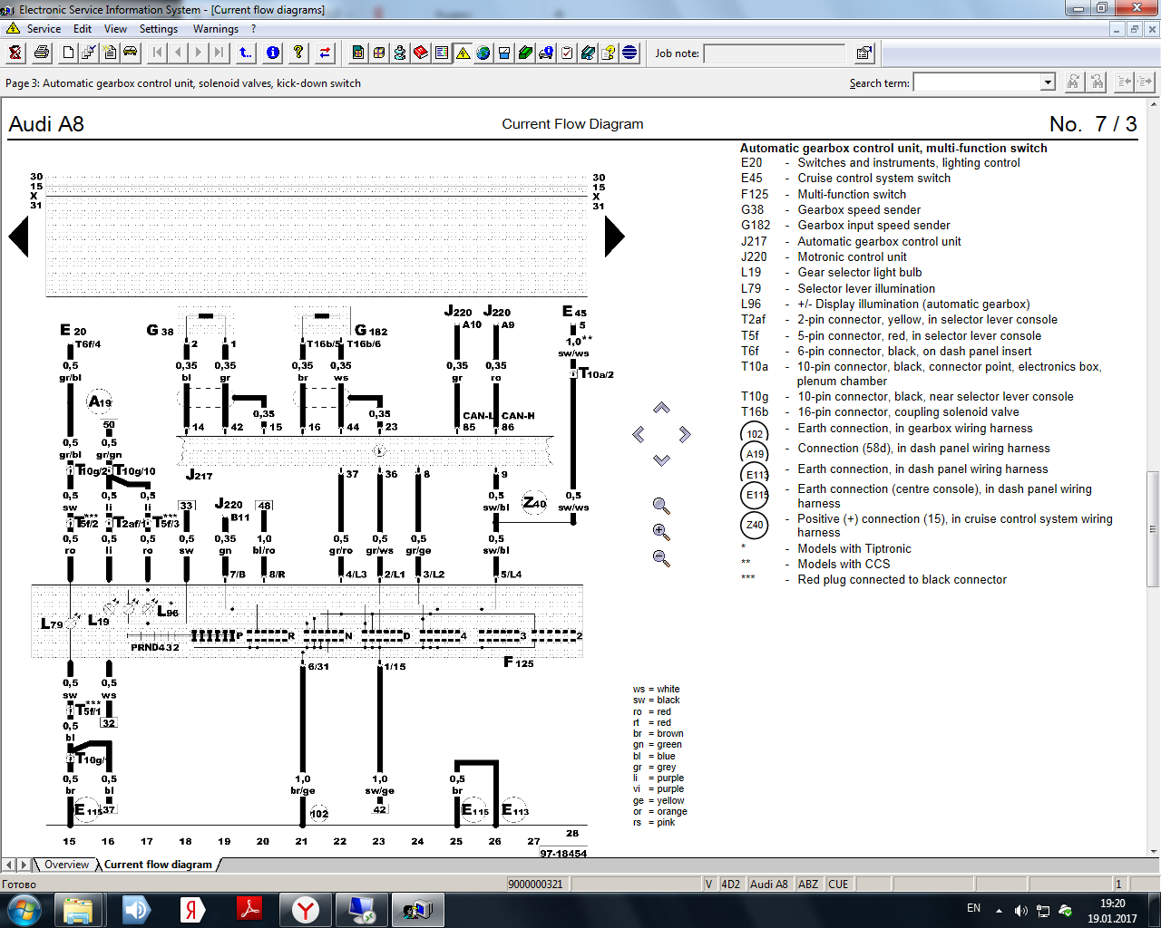1161x928 pixels.
Task: Open the Yandex browser 'Y' taskbar icon
Action: coord(306,909)
